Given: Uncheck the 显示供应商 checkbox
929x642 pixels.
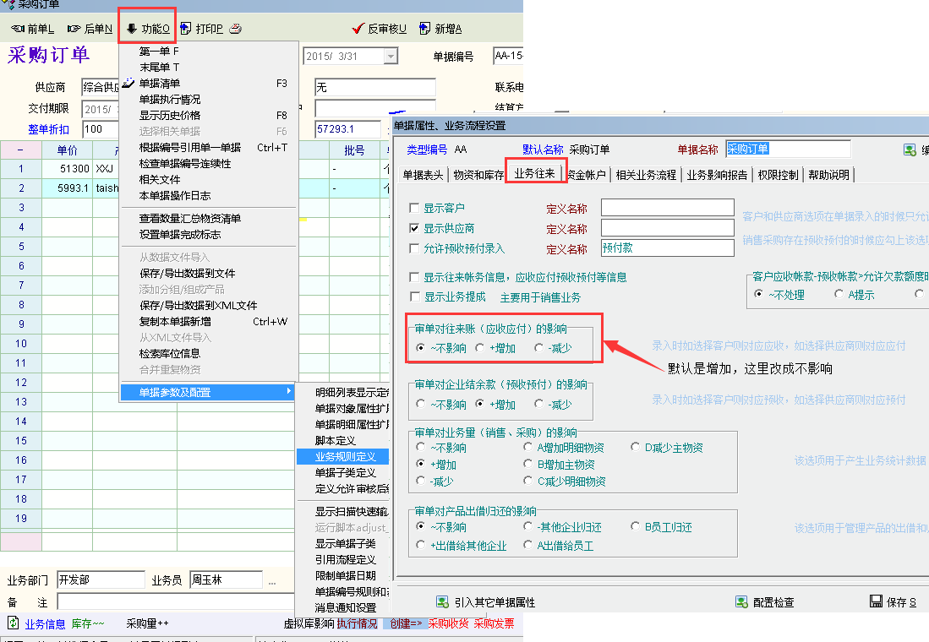Looking at the screenshot, I should point(414,228).
